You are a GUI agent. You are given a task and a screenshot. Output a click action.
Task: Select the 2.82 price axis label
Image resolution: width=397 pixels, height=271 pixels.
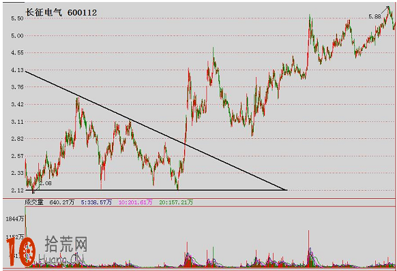point(17,139)
